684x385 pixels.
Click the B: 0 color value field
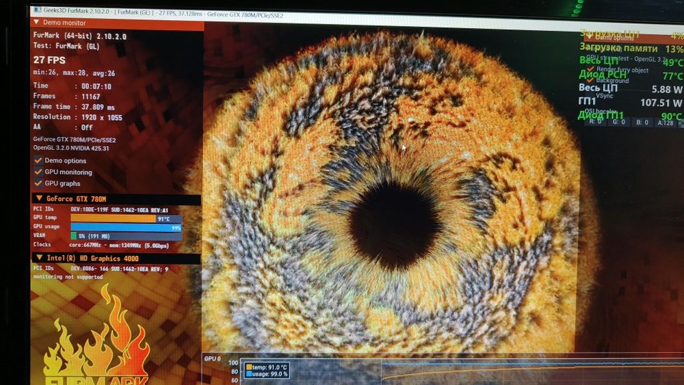(642, 122)
